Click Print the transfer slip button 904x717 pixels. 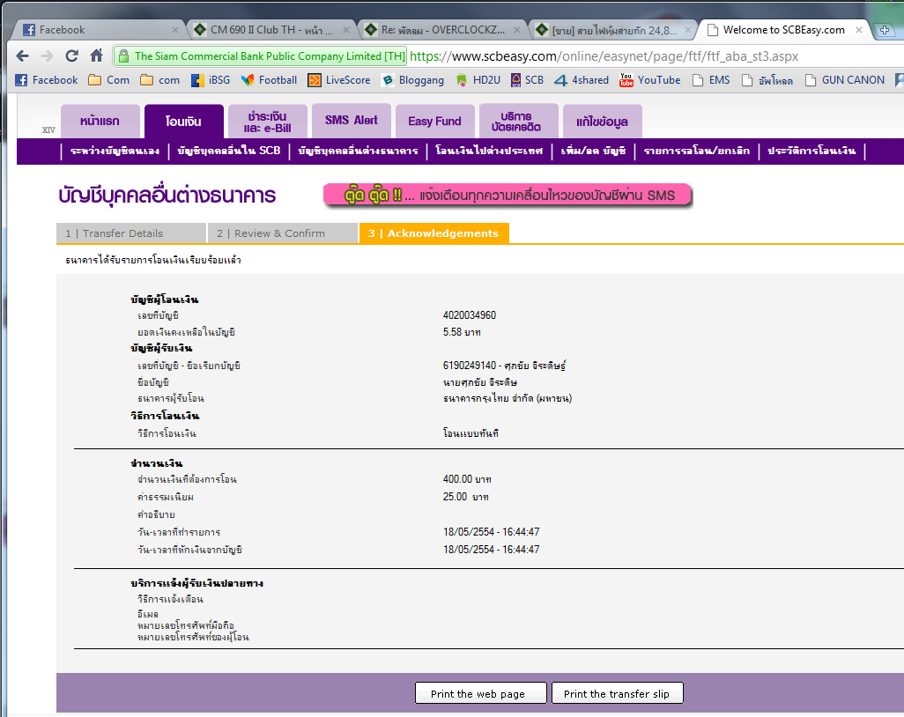pyautogui.click(x=617, y=693)
